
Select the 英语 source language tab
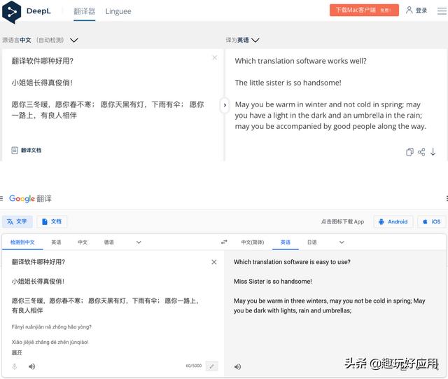(x=56, y=242)
